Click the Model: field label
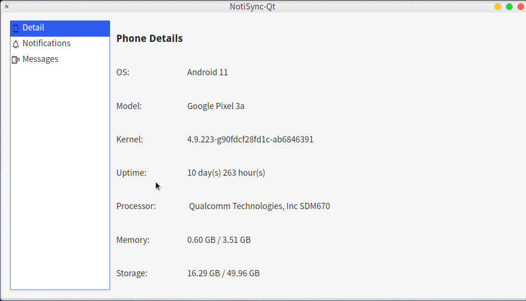The height and width of the screenshot is (301, 526). point(129,106)
